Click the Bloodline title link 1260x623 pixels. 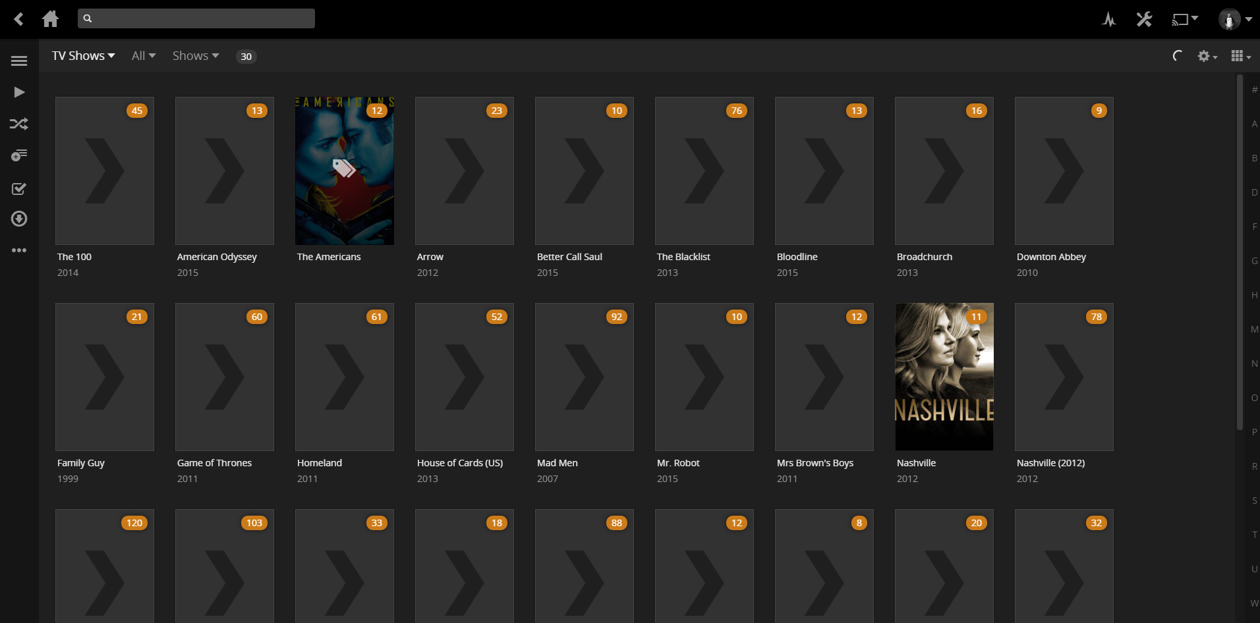click(x=797, y=257)
